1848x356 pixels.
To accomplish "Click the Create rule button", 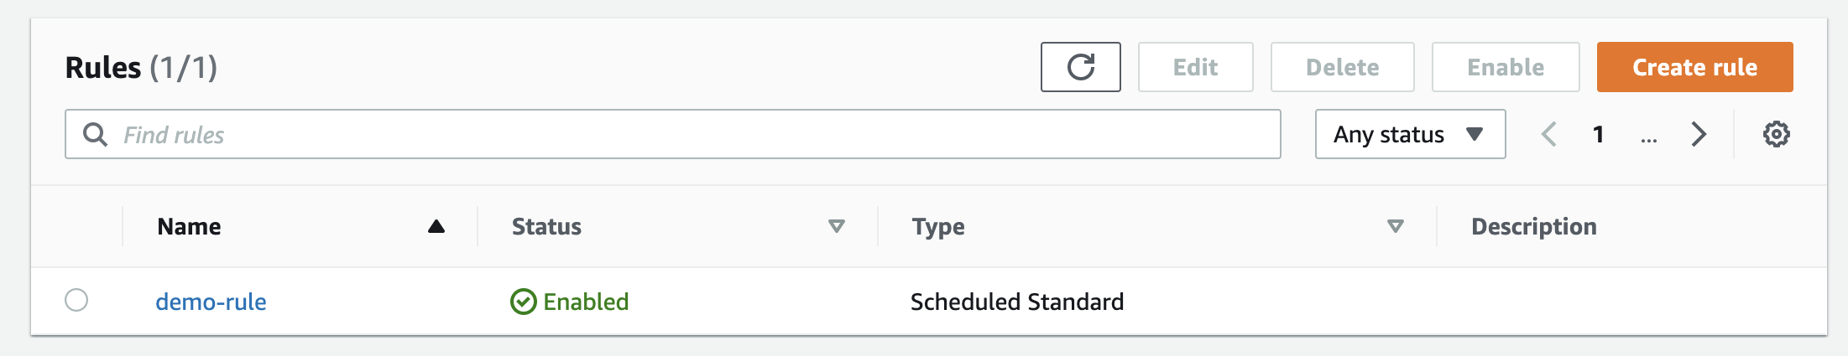I will [x=1694, y=67].
